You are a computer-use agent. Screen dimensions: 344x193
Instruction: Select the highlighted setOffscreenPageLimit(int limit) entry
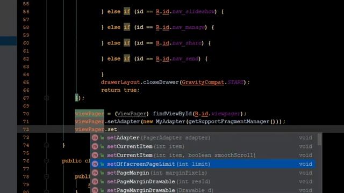click(203, 164)
